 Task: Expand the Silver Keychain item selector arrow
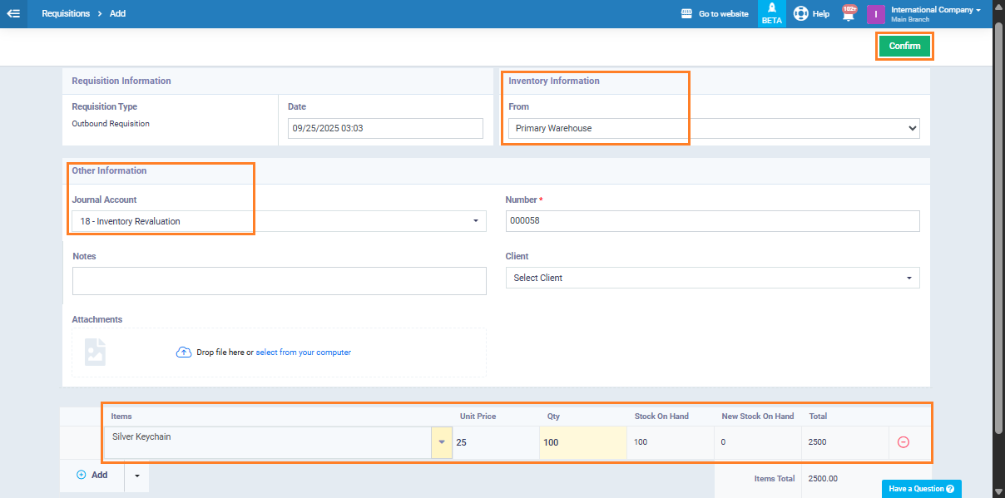pyautogui.click(x=441, y=442)
